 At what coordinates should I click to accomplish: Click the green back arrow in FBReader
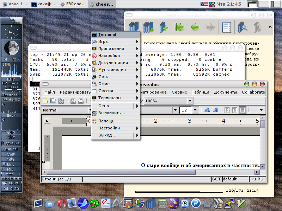[x=195, y=27]
